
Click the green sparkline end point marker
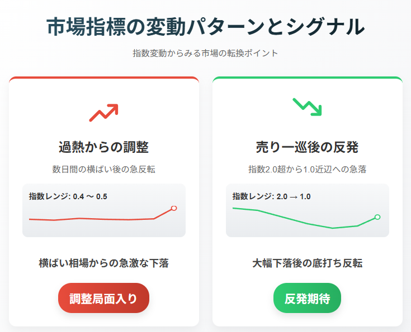pos(377,217)
